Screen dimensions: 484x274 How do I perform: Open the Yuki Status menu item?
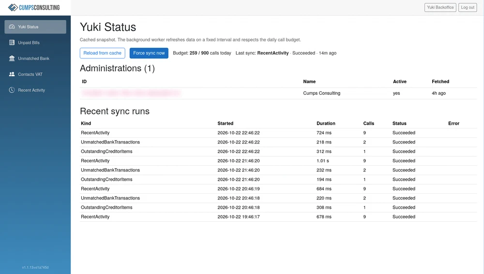(x=35, y=27)
